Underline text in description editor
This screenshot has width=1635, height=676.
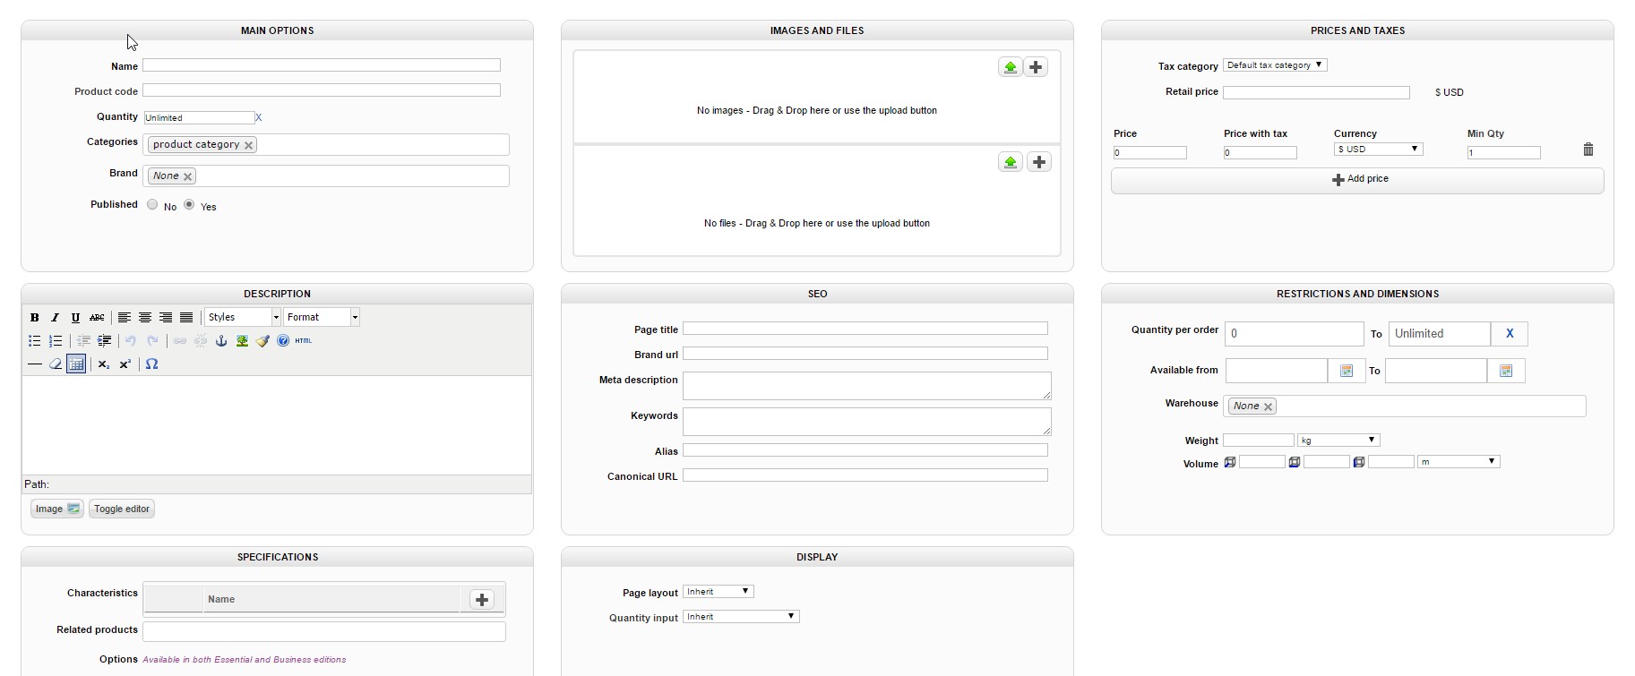tap(75, 317)
